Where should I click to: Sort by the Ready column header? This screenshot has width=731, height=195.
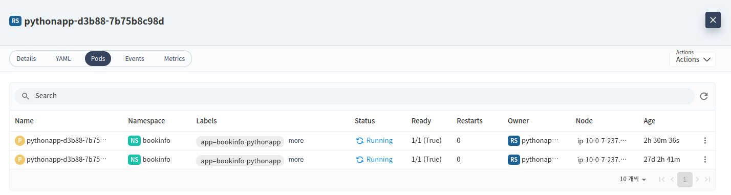click(x=421, y=121)
